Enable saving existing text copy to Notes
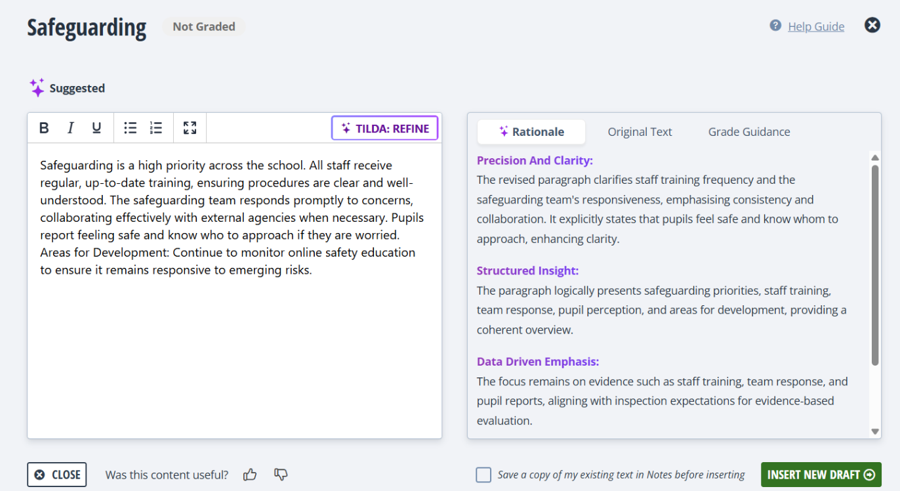Screen dimensions: 900x491 (483, 475)
